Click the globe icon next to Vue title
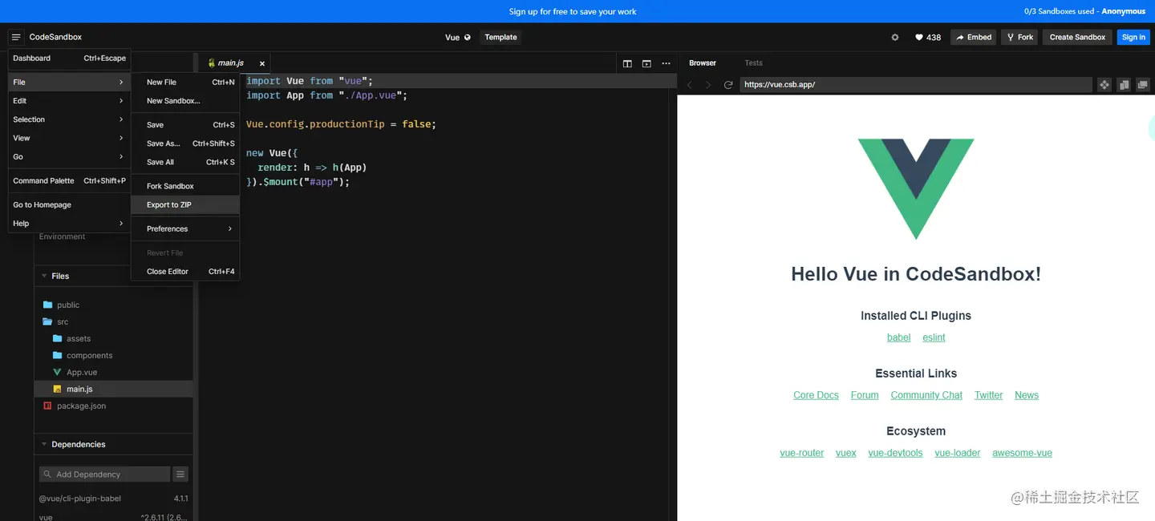The height and width of the screenshot is (521, 1155). point(468,37)
